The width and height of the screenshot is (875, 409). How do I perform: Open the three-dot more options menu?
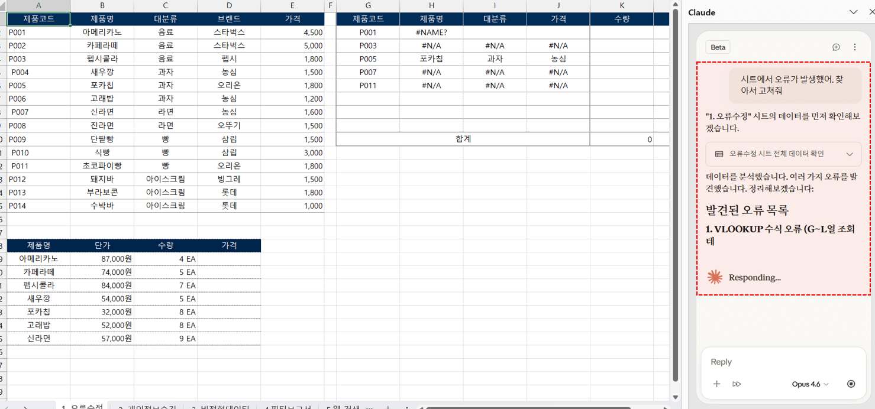[x=855, y=47]
